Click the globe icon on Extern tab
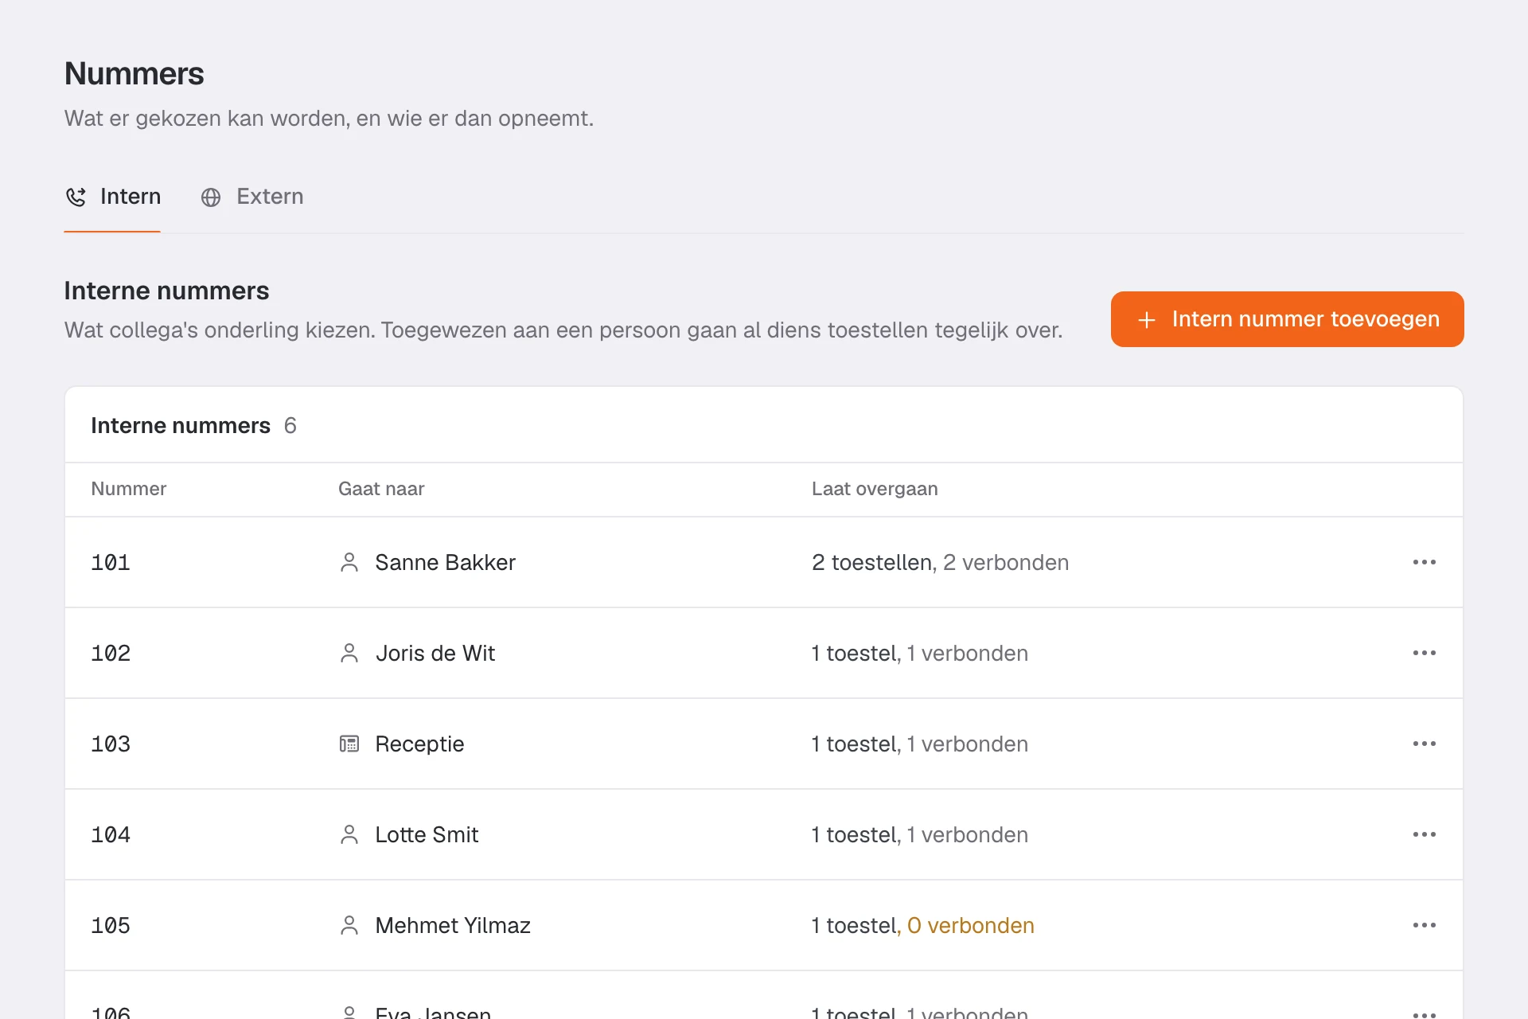Viewport: 1528px width, 1019px height. 211,197
